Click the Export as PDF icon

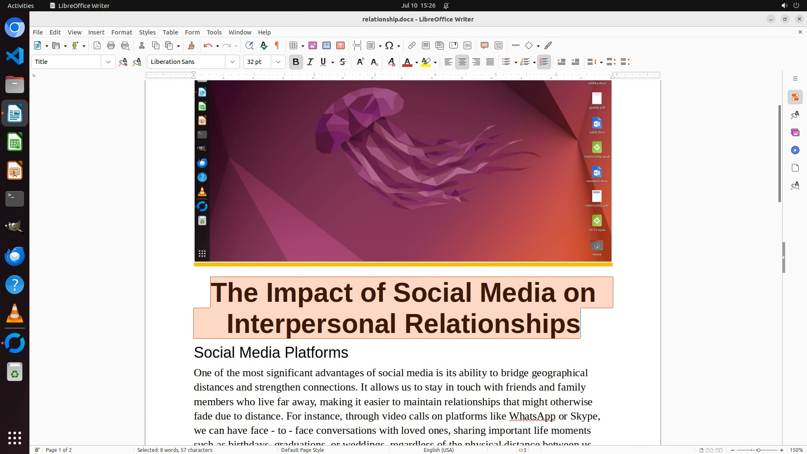click(97, 45)
